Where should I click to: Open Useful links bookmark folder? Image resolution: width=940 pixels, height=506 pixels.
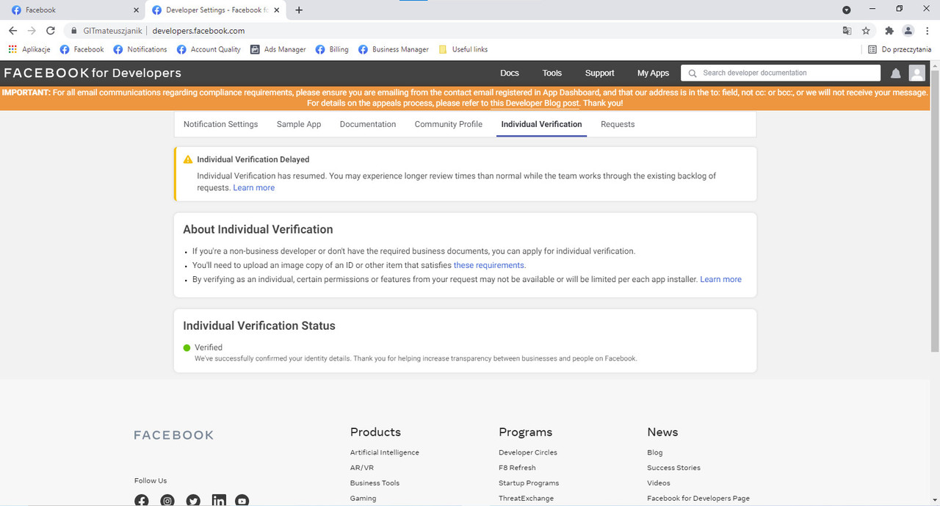[x=463, y=49]
